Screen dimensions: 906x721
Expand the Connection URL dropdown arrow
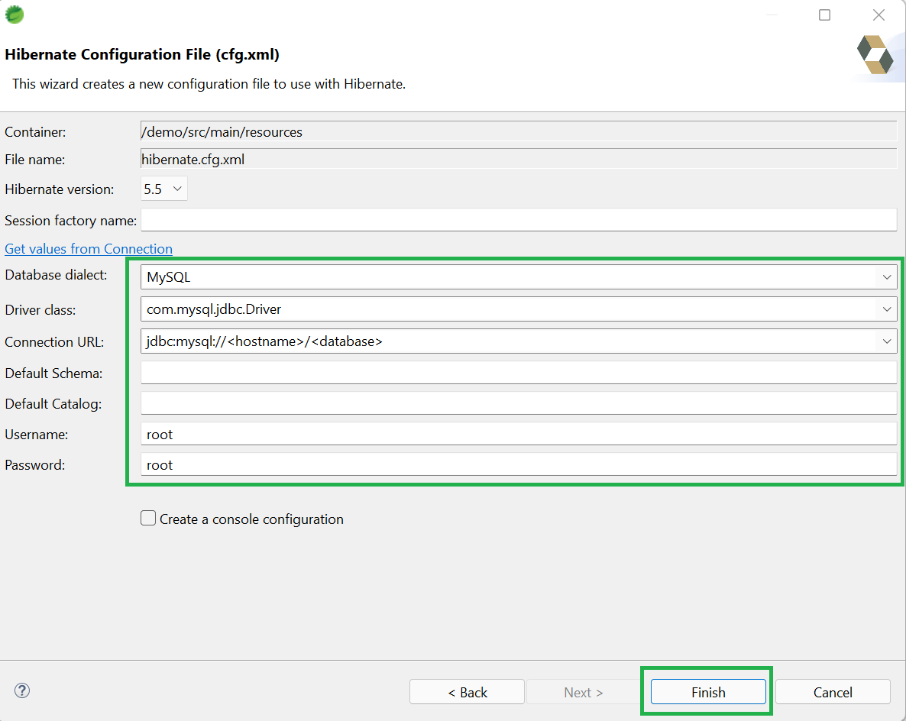click(x=886, y=341)
